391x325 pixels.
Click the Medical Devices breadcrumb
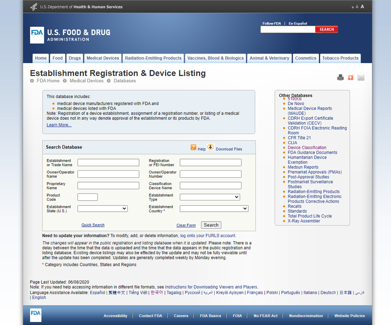pyautogui.click(x=86, y=81)
